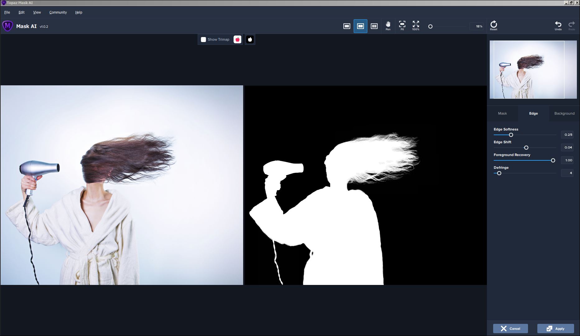Viewport: 580px width, 336px height.
Task: Click the Apply button
Action: 555,329
